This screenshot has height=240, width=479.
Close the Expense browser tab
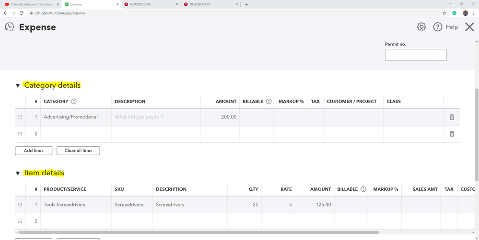(x=117, y=4)
